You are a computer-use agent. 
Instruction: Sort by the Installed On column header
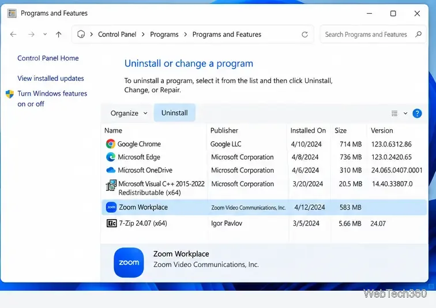308,131
